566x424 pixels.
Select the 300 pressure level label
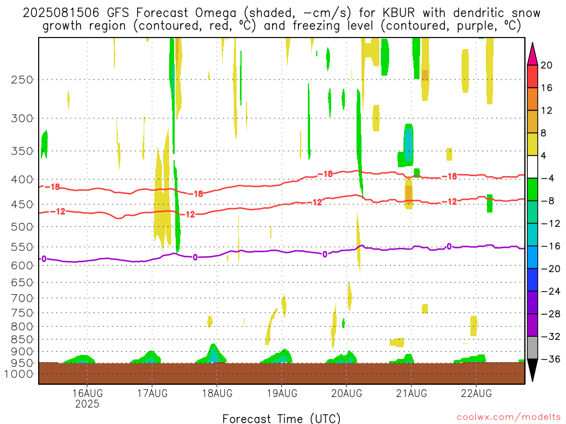pyautogui.click(x=22, y=118)
